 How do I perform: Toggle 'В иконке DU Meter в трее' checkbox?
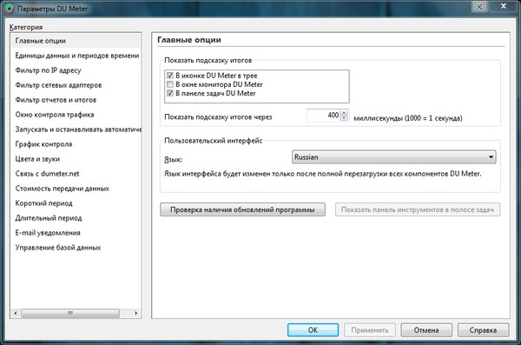[170, 76]
